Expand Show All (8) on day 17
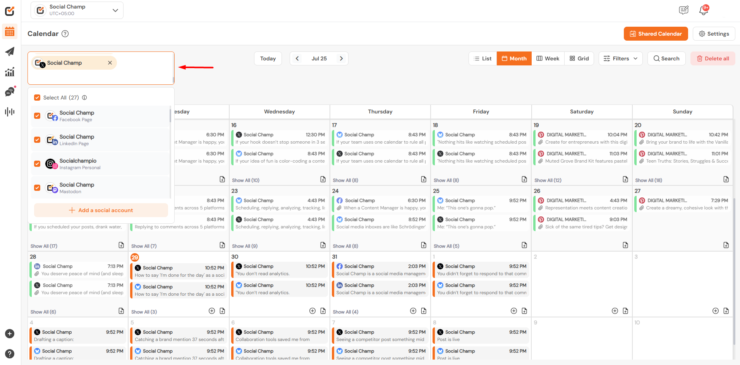740x365 pixels. click(x=345, y=180)
